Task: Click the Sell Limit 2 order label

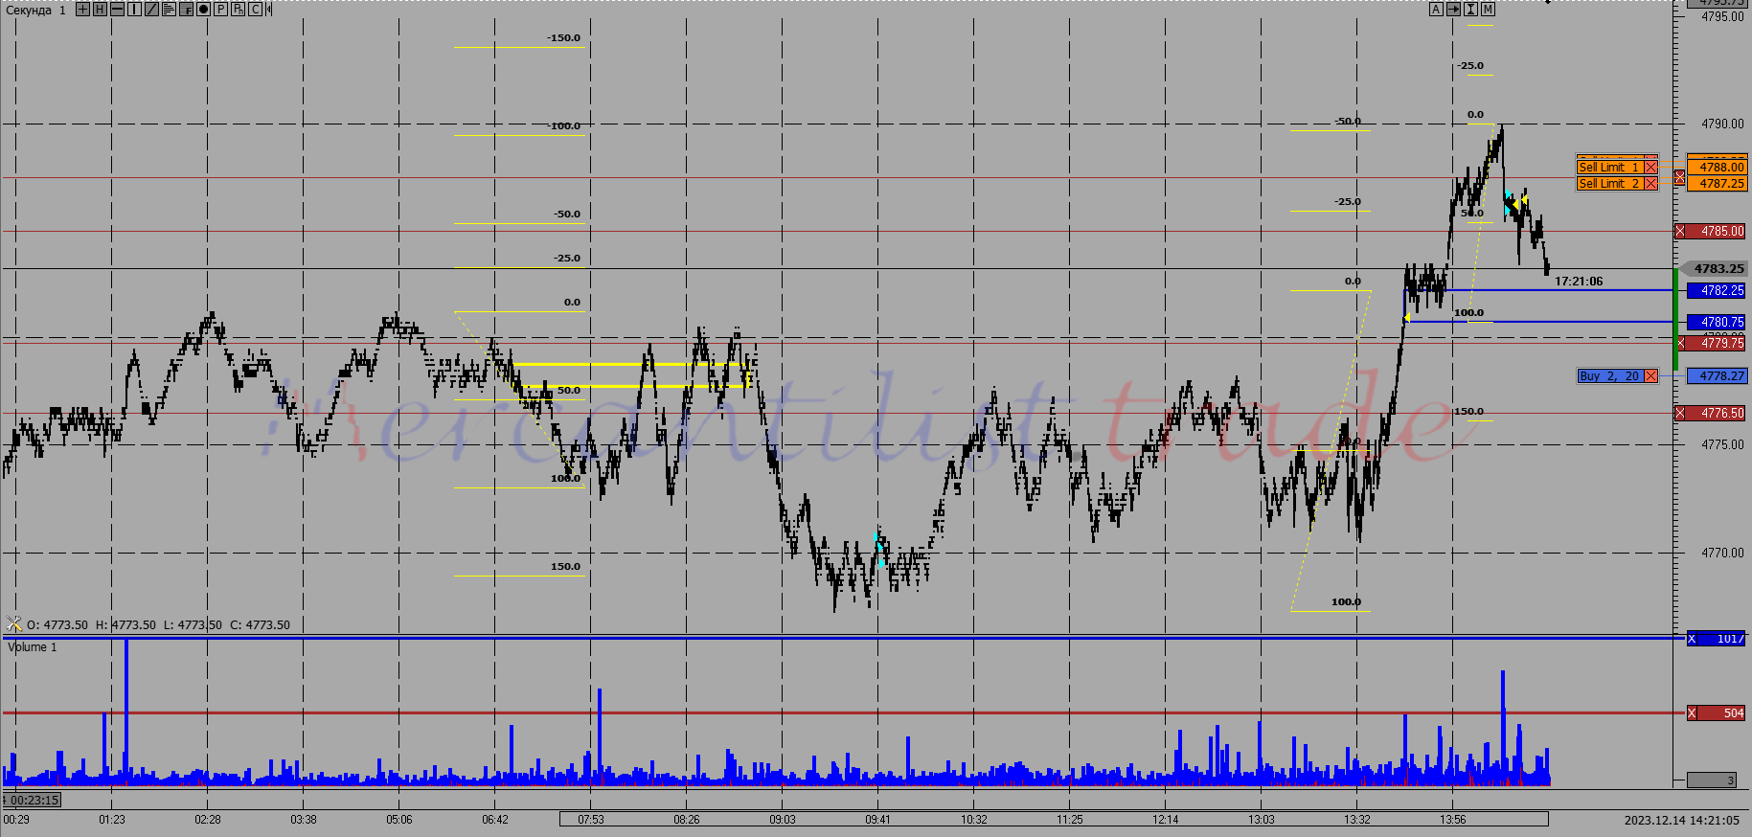Action: coord(1608,184)
